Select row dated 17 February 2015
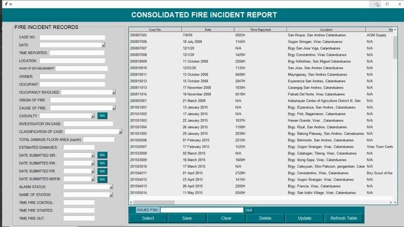 click(x=261, y=147)
